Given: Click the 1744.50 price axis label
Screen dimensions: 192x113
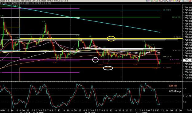Looking at the screenshot, I should click(x=187, y=8).
